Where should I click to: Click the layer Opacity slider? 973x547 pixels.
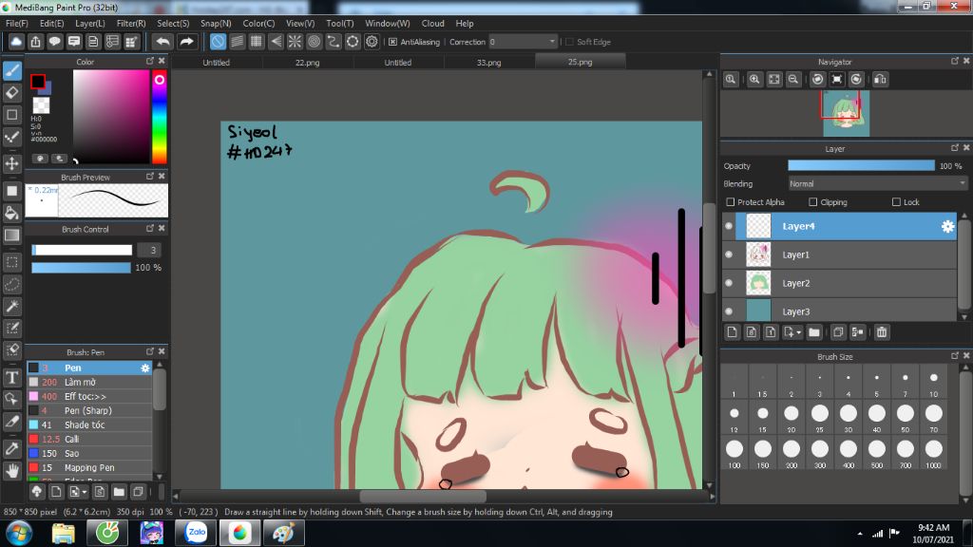point(861,165)
